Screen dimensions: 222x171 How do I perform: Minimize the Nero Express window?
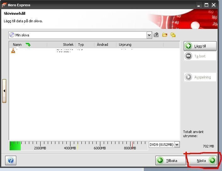click(x=199, y=5)
